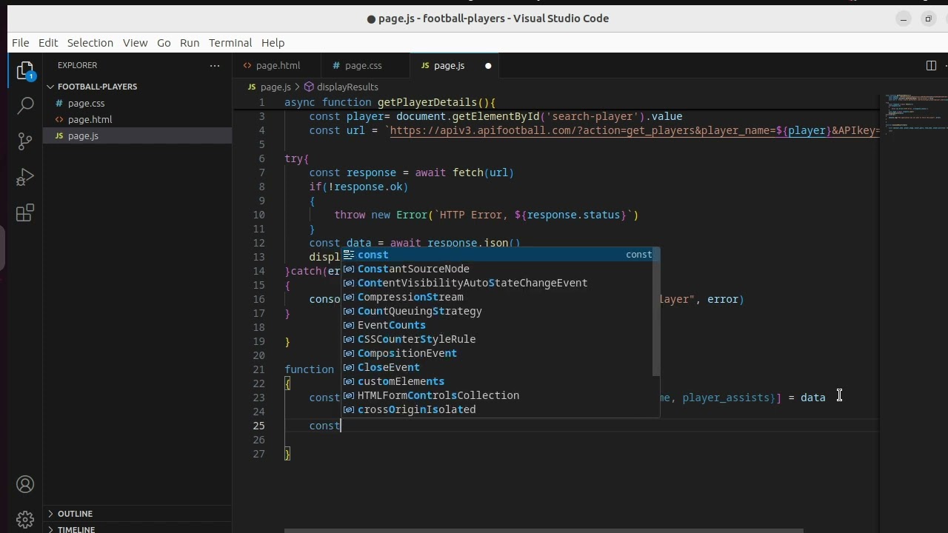Screen dimensions: 948x533
Task: Click the apifootball URL in line 4
Action: (x=635, y=131)
